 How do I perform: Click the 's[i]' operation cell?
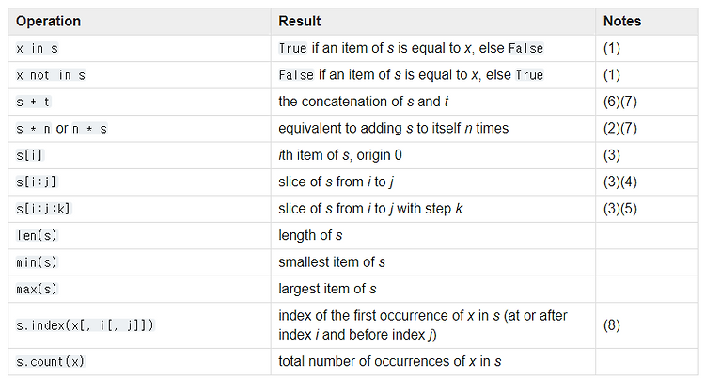point(30,155)
